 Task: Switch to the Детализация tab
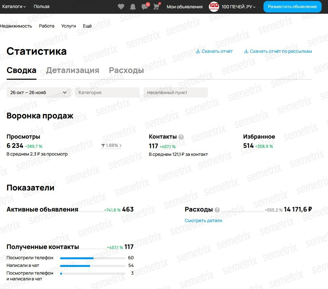tap(72, 70)
